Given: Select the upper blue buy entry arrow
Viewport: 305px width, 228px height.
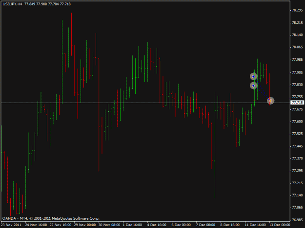Looking at the screenshot, I should click(253, 76).
